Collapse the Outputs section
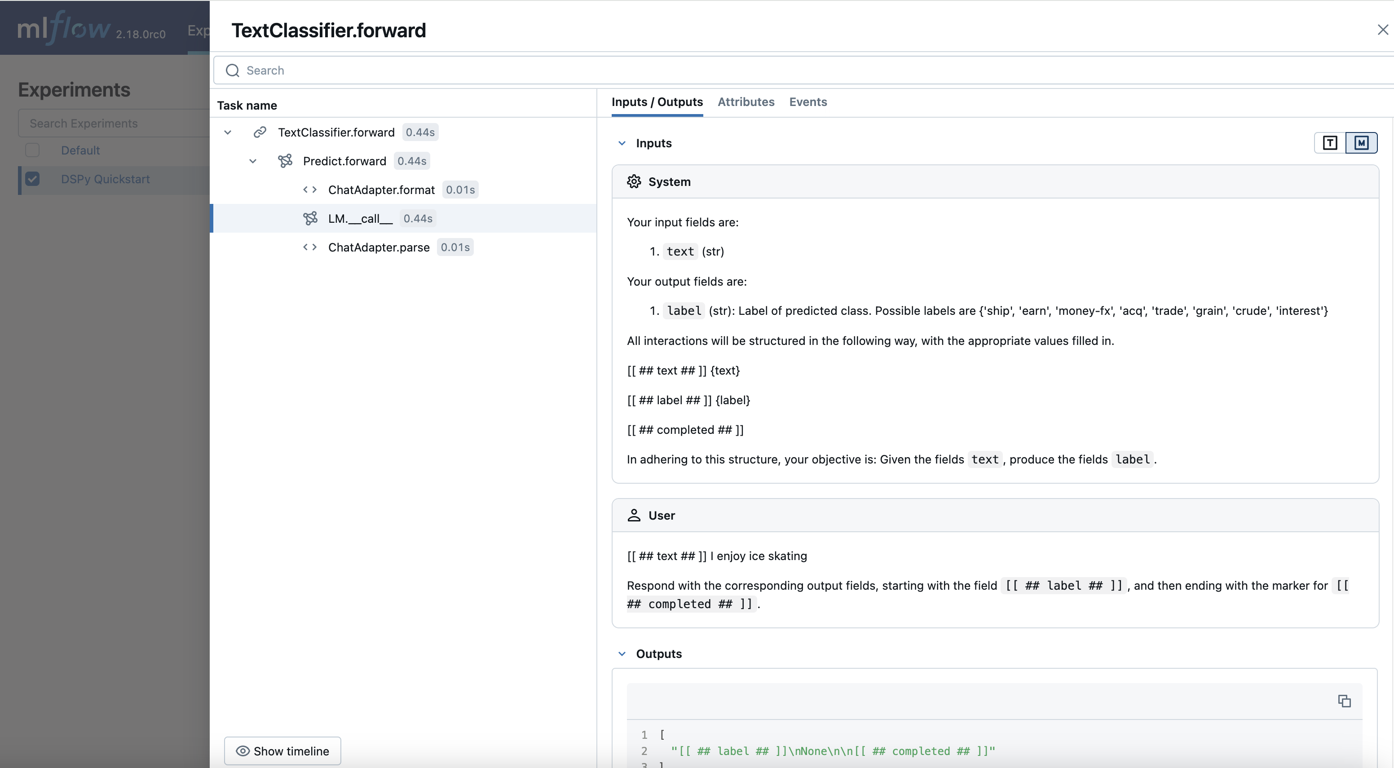Screen dimensions: 1394x768 point(621,653)
